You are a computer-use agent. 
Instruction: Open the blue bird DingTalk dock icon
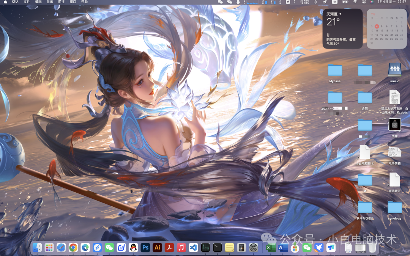(x=319, y=248)
